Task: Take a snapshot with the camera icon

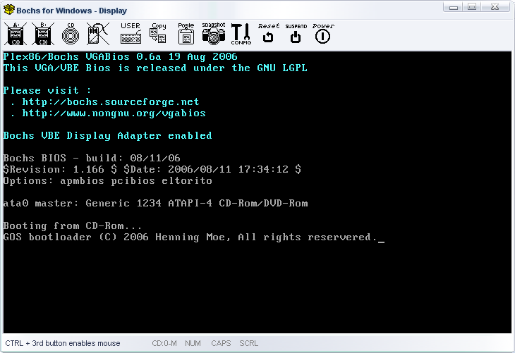Action: click(x=214, y=33)
